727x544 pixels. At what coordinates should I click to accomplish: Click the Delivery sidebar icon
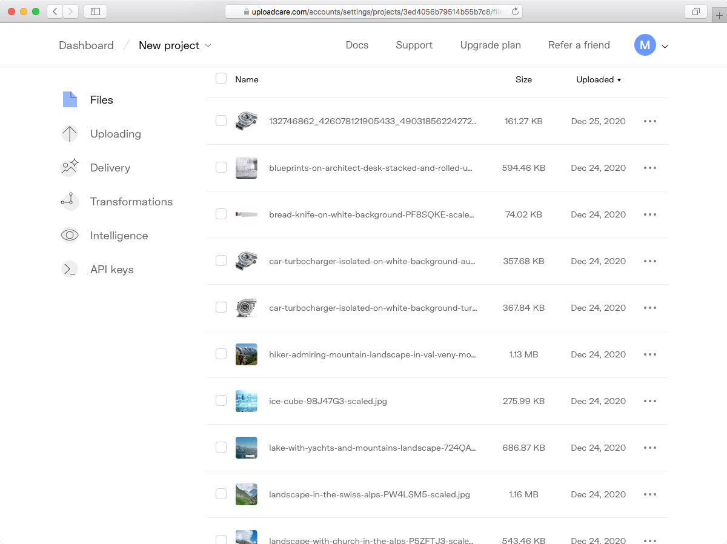click(x=70, y=168)
